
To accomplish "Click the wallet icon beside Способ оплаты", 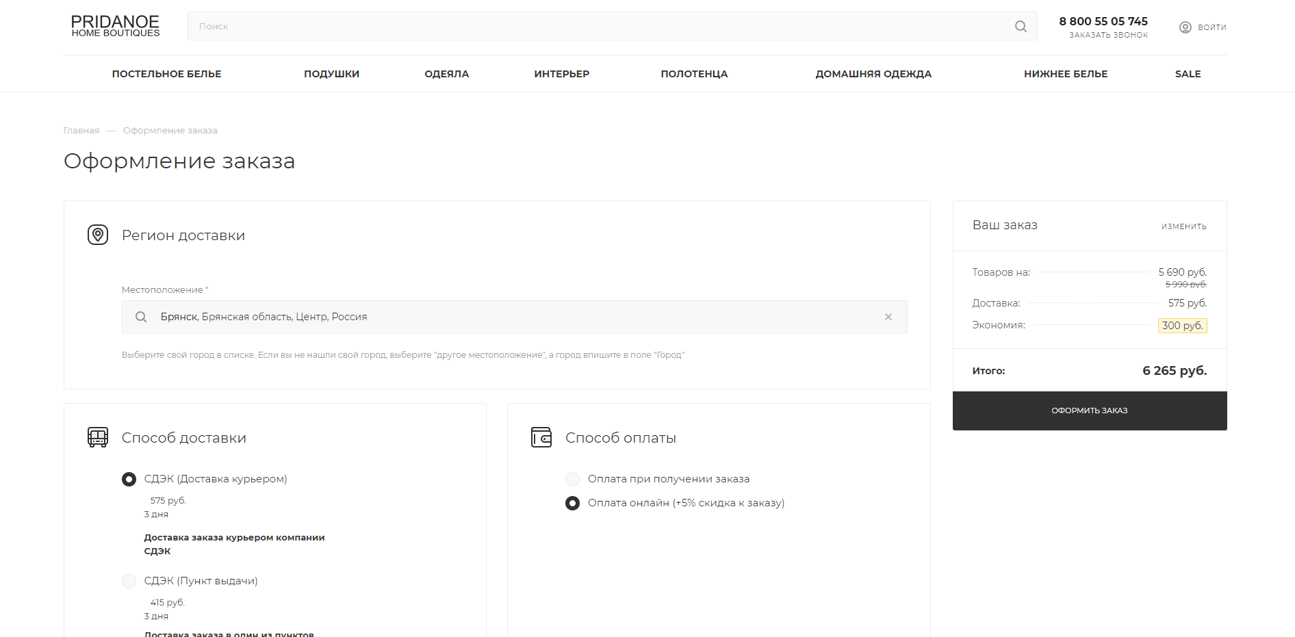I will point(541,437).
